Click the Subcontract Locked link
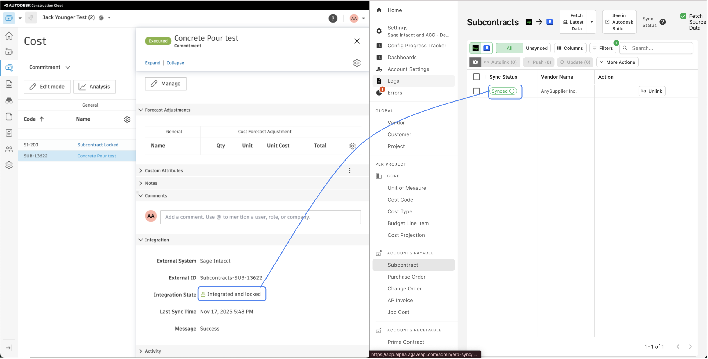 (98, 145)
